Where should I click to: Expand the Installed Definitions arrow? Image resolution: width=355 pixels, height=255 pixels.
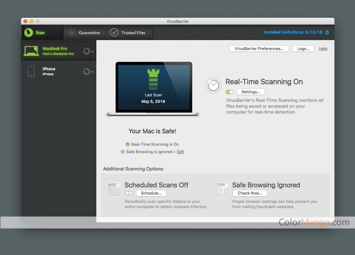point(327,33)
